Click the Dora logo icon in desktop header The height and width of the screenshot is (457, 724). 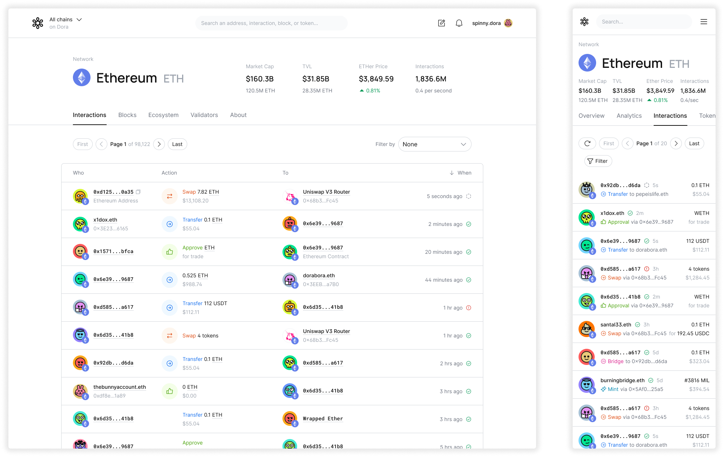(38, 23)
